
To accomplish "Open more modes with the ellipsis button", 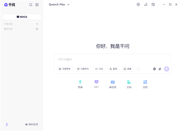I will (138, 69).
